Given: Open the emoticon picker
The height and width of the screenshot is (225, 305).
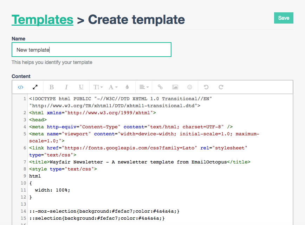Looking at the screenshot, I should click(x=189, y=87).
